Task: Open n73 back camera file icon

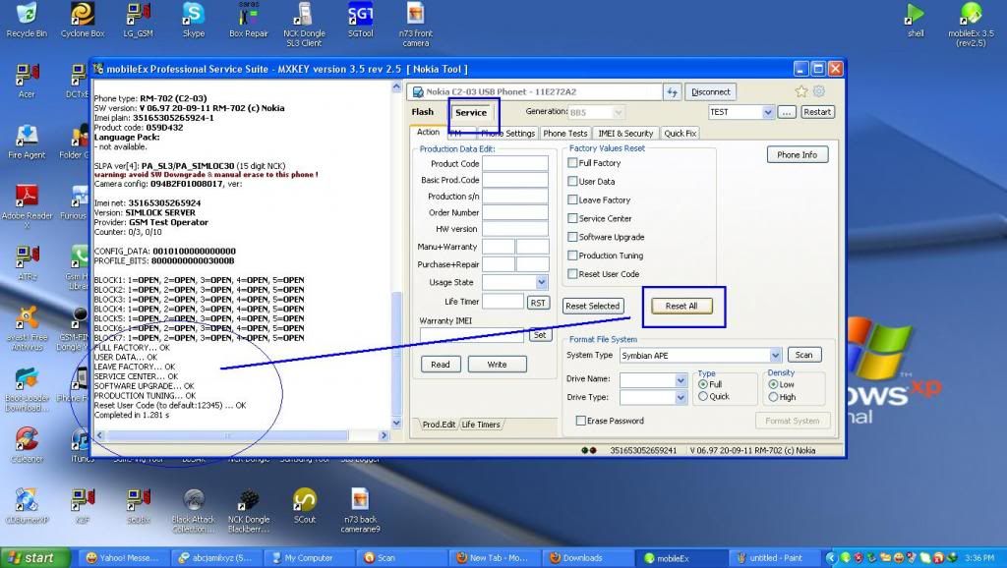Action: [360, 510]
